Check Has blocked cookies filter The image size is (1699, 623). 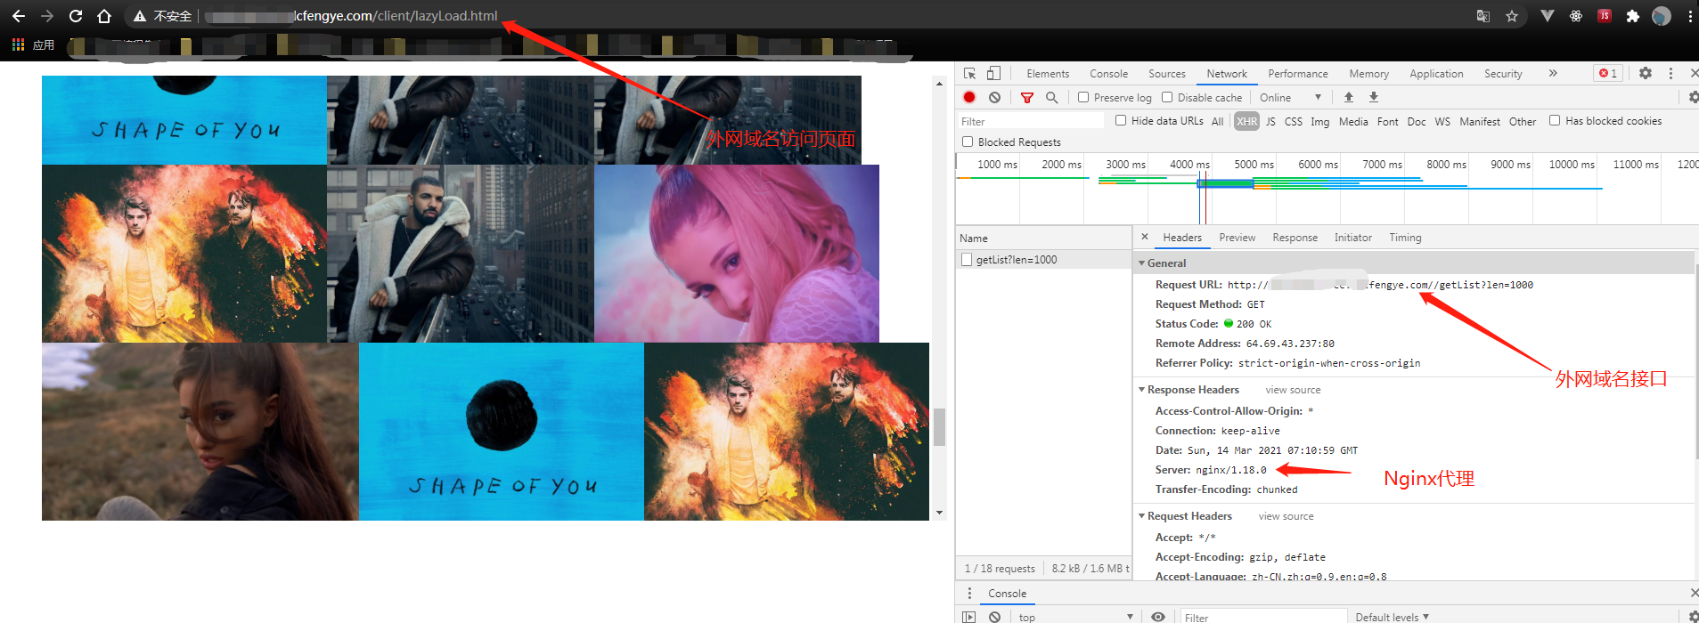coord(1555,120)
